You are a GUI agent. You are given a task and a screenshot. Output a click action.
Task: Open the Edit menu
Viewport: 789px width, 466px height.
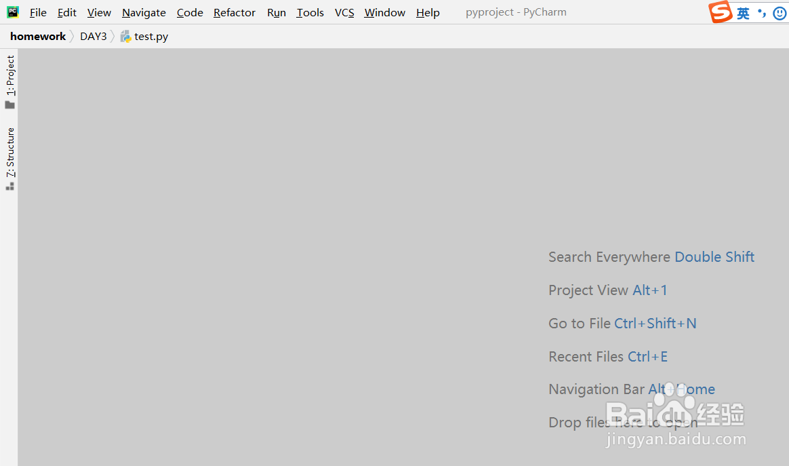point(67,13)
